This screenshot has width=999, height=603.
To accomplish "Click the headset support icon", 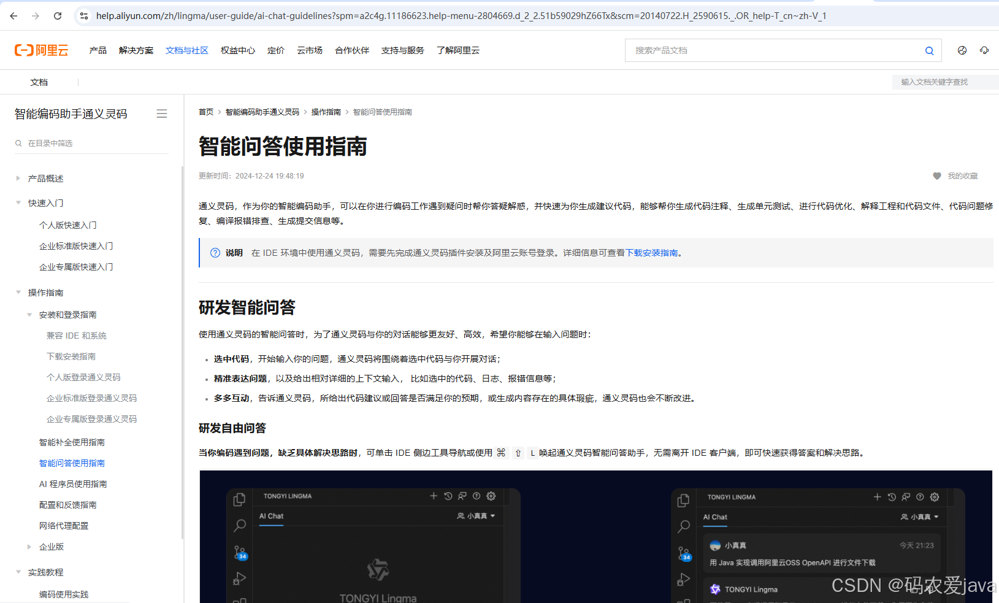I will click(x=984, y=50).
